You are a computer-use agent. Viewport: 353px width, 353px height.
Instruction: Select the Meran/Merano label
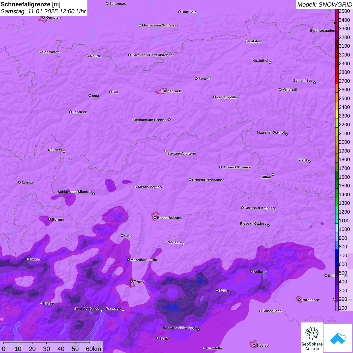pyautogui.click(x=150, y=187)
